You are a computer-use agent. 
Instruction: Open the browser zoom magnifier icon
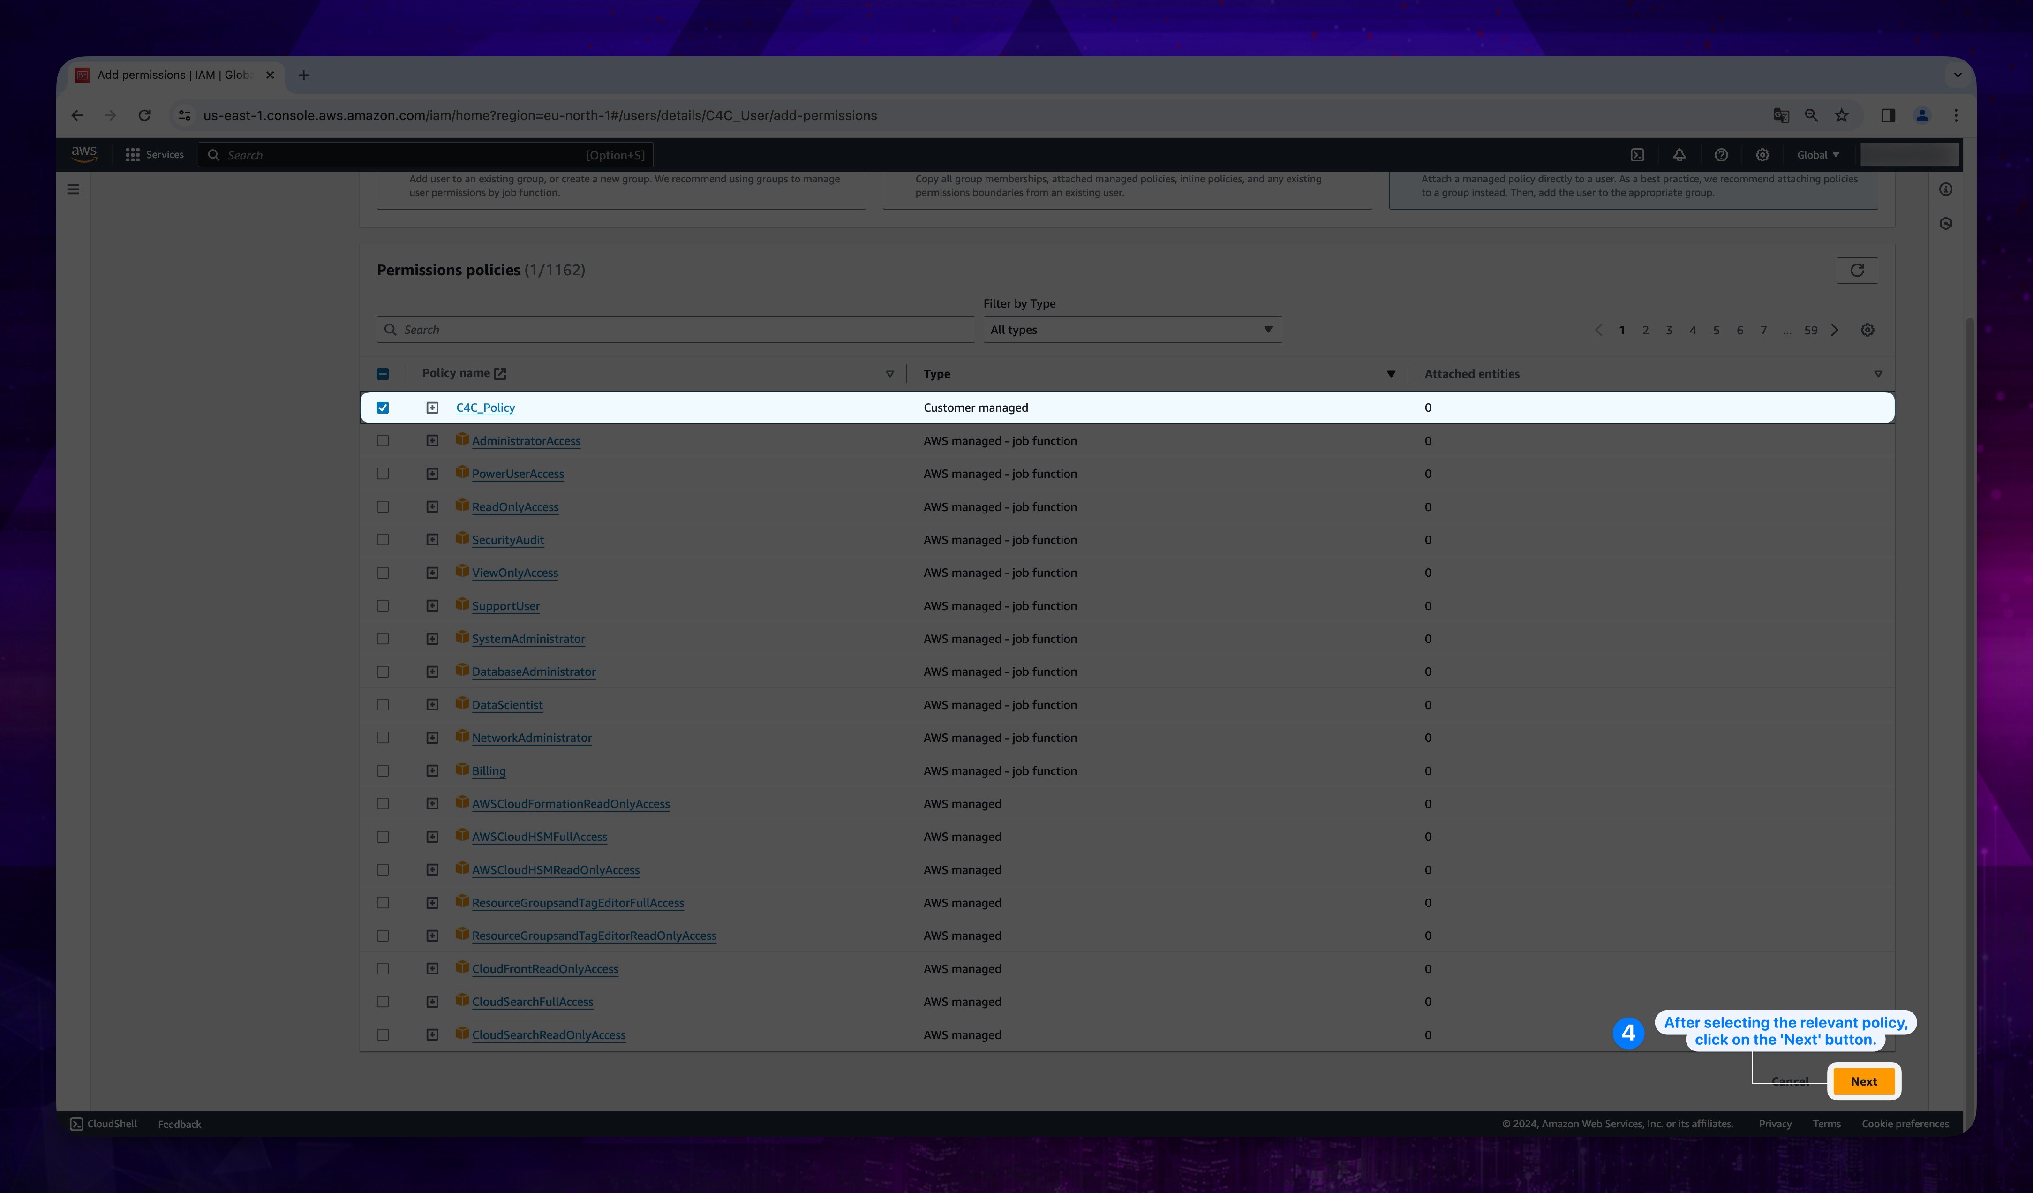pyautogui.click(x=1811, y=115)
